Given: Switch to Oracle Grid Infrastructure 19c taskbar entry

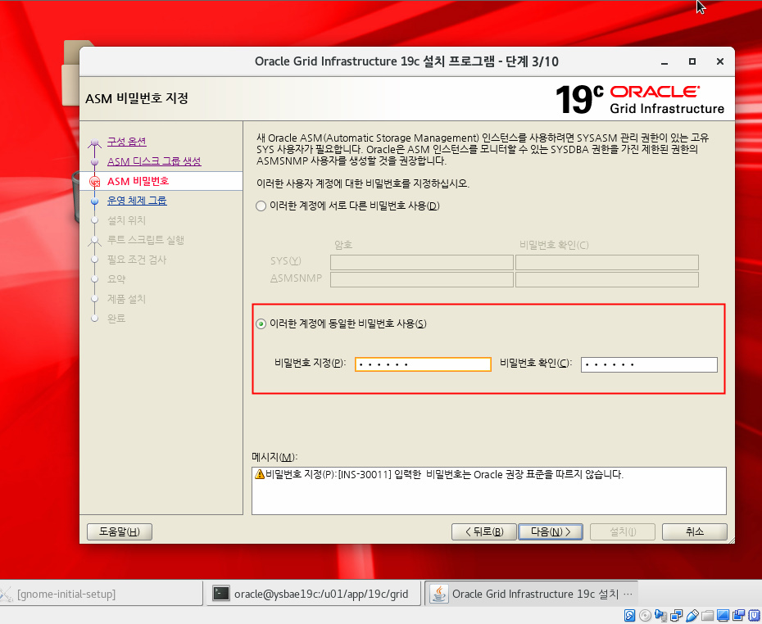Looking at the screenshot, I should tap(531, 594).
